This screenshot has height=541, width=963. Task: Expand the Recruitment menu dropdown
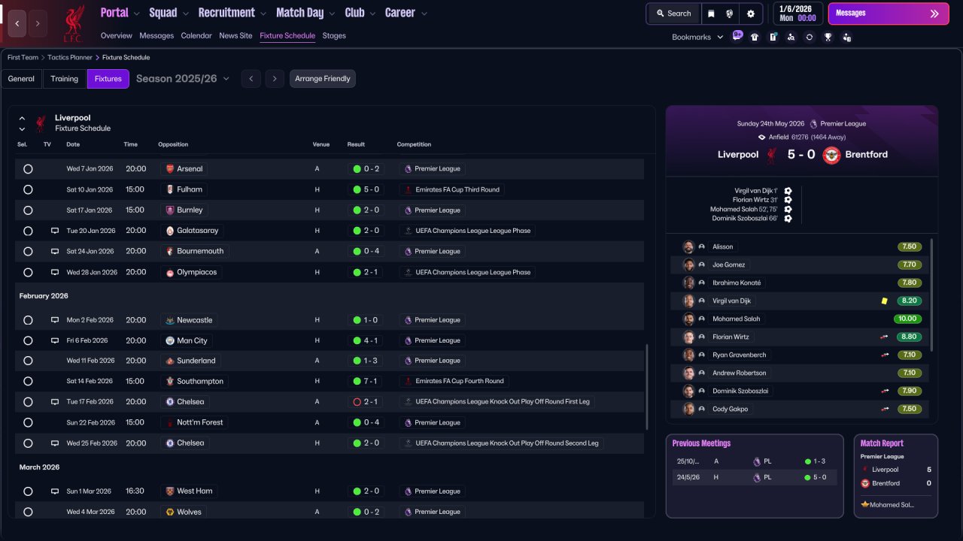coord(263,14)
